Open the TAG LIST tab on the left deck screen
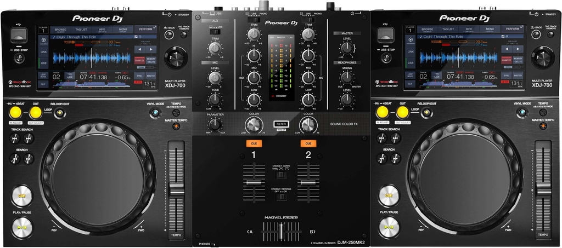 click(81, 30)
